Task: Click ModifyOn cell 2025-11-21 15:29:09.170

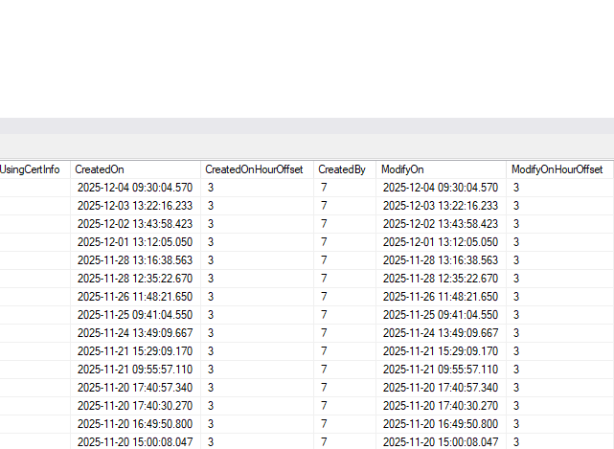Action: 441,351
